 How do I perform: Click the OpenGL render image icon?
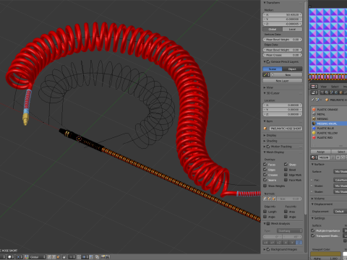(103, 257)
